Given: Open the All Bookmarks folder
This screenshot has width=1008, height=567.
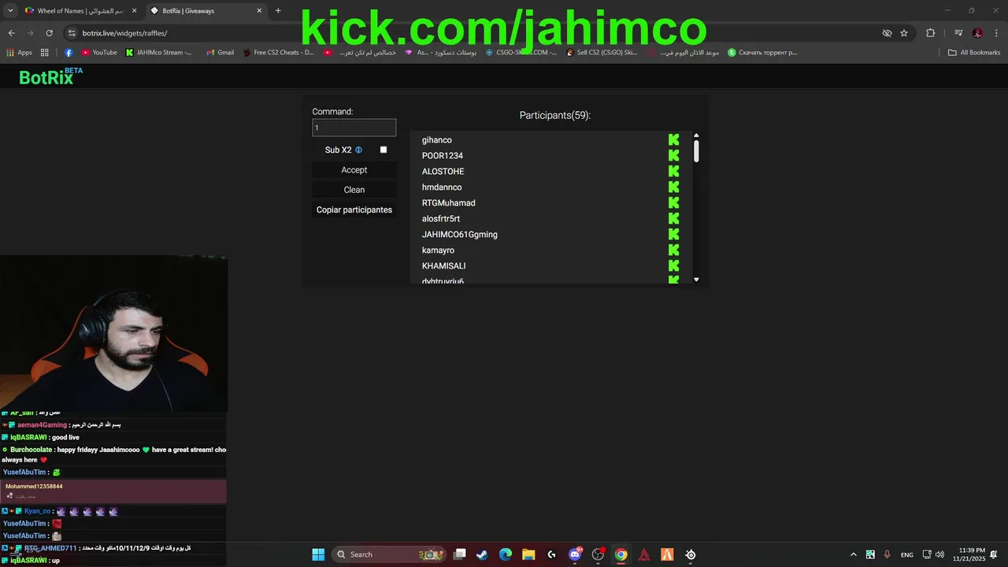Looking at the screenshot, I should [974, 53].
